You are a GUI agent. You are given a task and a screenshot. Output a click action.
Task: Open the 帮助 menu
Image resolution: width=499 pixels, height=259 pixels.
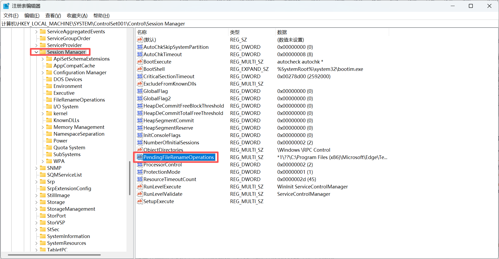tap(101, 15)
